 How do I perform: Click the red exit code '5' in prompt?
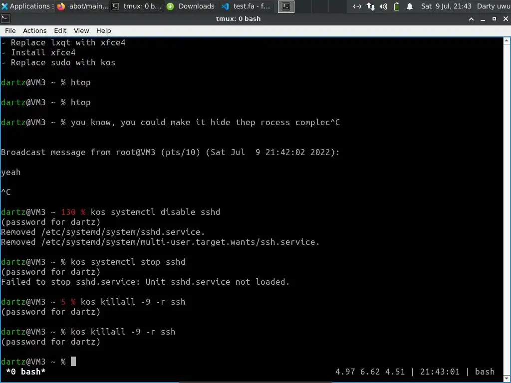63,302
